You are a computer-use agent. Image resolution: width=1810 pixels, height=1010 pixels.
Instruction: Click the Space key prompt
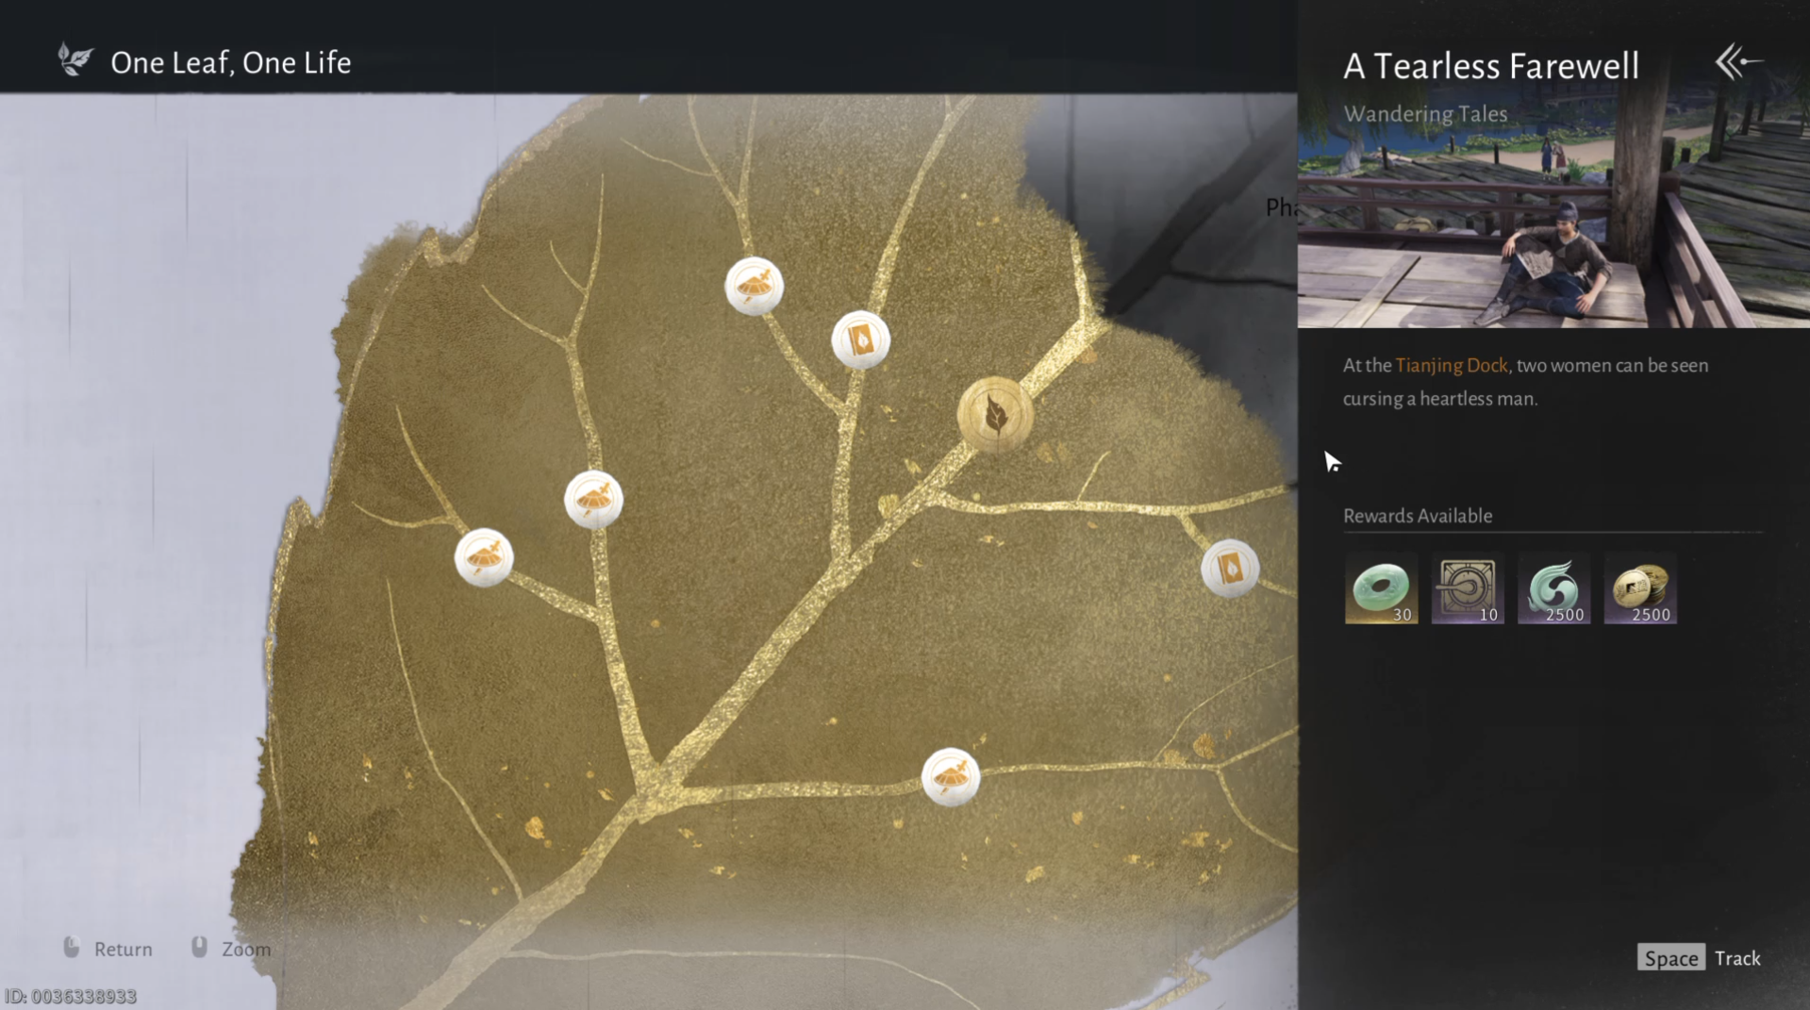click(1671, 958)
